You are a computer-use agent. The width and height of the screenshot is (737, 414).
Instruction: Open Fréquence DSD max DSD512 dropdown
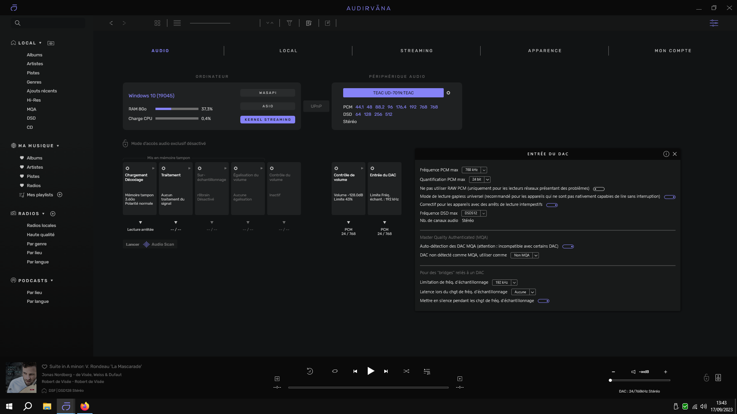click(474, 213)
